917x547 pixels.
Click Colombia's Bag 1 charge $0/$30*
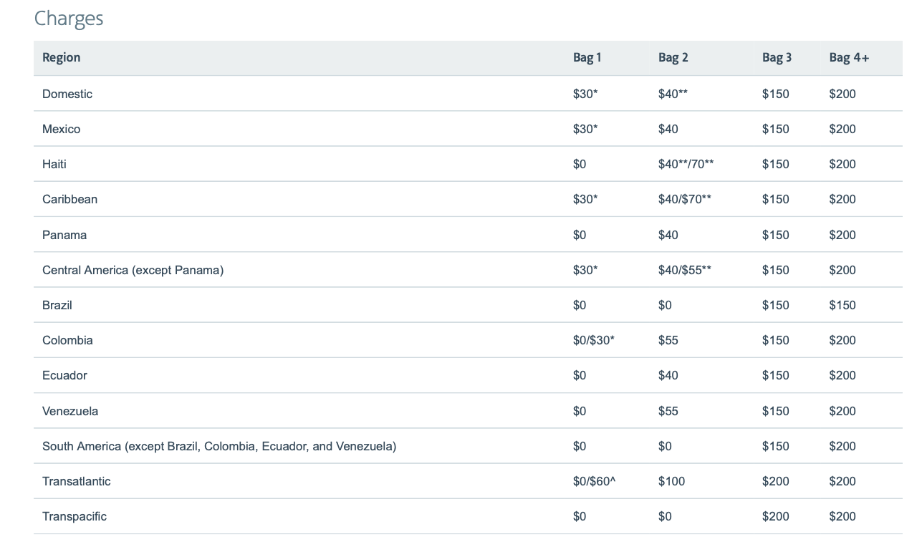tap(593, 340)
